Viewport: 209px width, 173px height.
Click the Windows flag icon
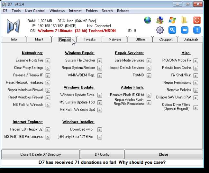pyautogui.click(x=172, y=20)
